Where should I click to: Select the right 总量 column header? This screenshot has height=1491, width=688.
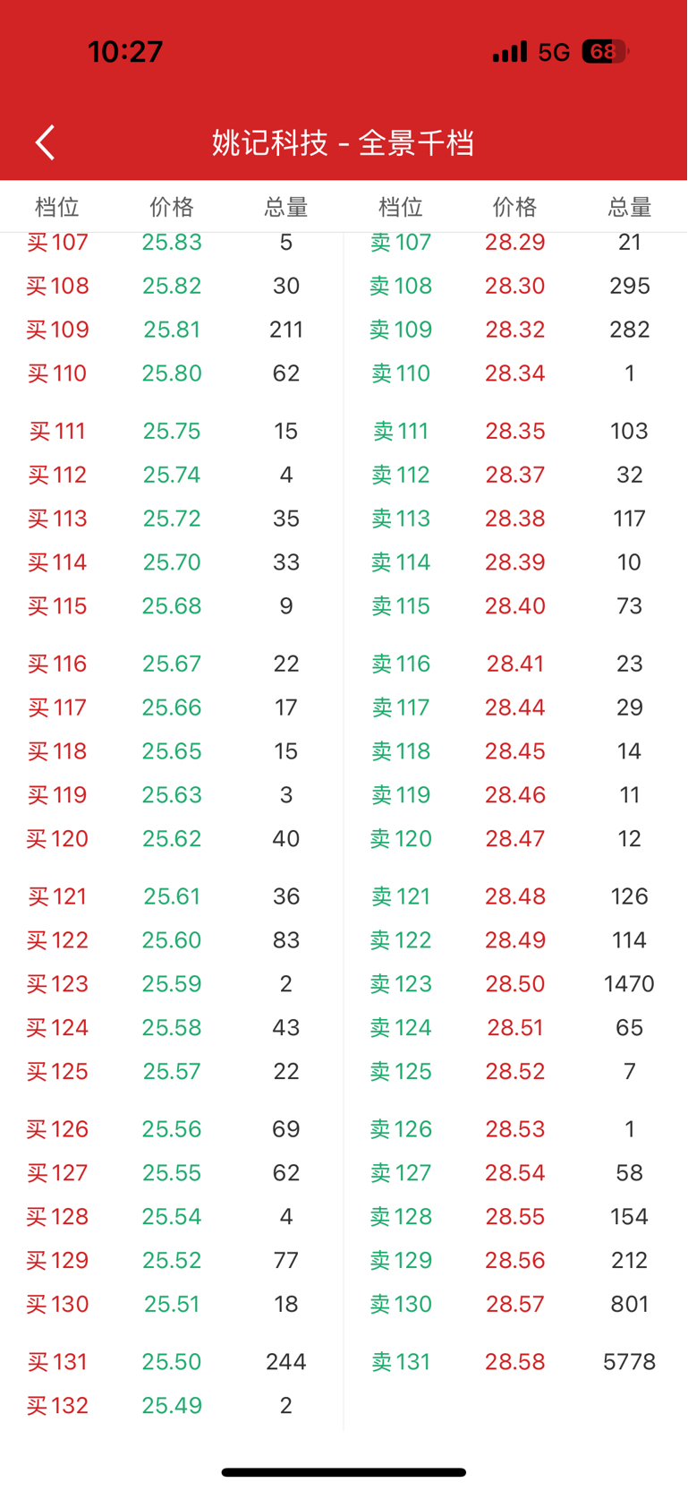630,208
